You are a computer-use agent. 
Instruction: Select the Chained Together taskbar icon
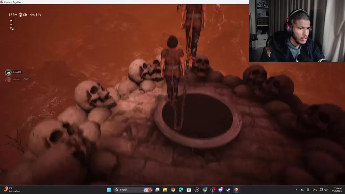pyautogui.click(x=236, y=190)
